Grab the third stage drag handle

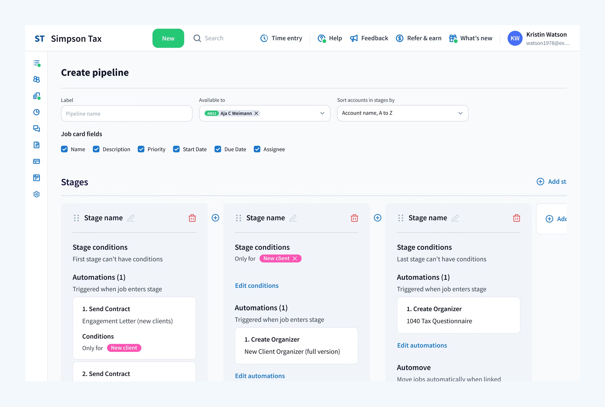[400, 218]
